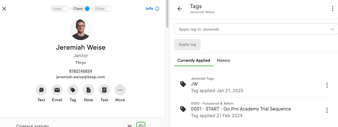This screenshot has width=338, height=127.
Task: Click Jeremiah Weise's profile photo
Action: [81, 29]
